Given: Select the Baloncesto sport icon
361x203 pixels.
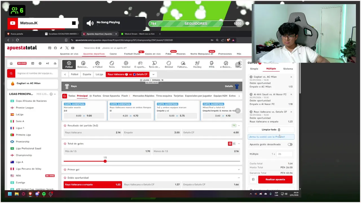Looking at the screenshot, I should 83,64.
